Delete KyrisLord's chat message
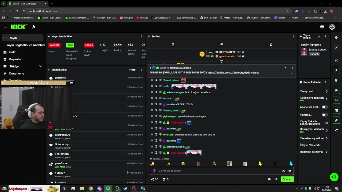 click(x=152, y=135)
